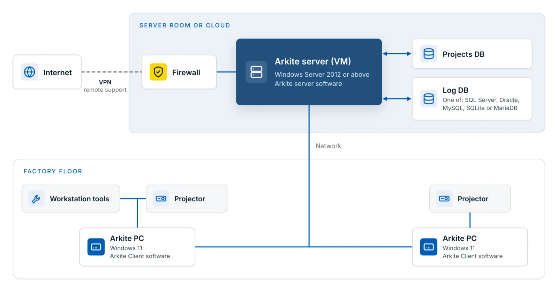Click the "VPN" label
The image size is (558, 292).
[105, 82]
